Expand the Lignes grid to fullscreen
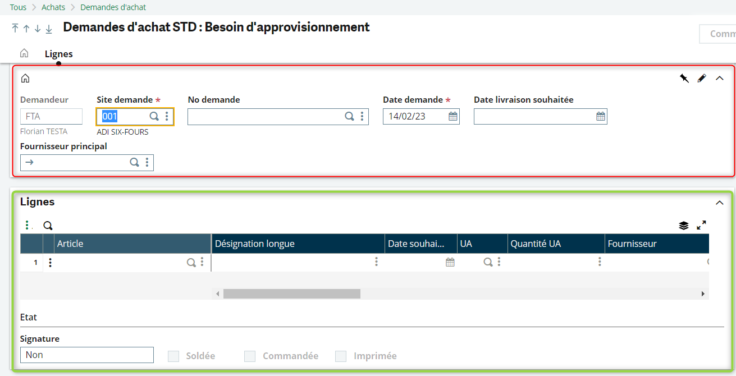 [702, 226]
